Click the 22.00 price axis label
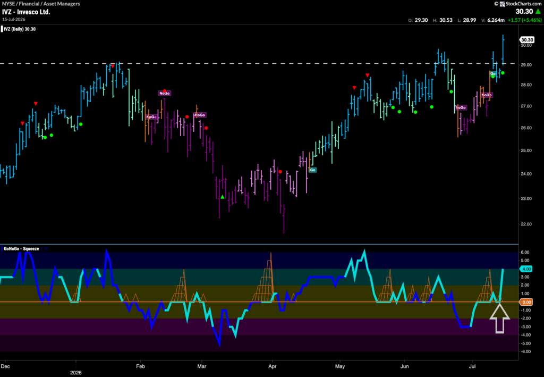Image resolution: width=544 pixels, height=377 pixels. click(x=526, y=224)
